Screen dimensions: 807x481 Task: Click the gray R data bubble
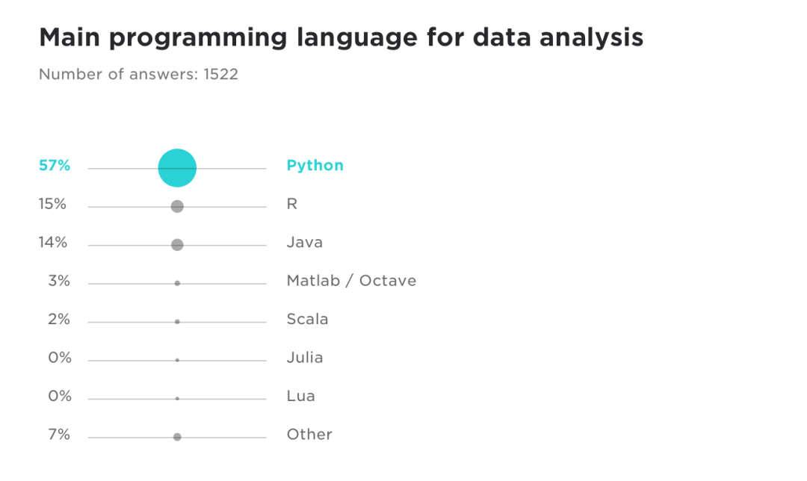pyautogui.click(x=177, y=206)
